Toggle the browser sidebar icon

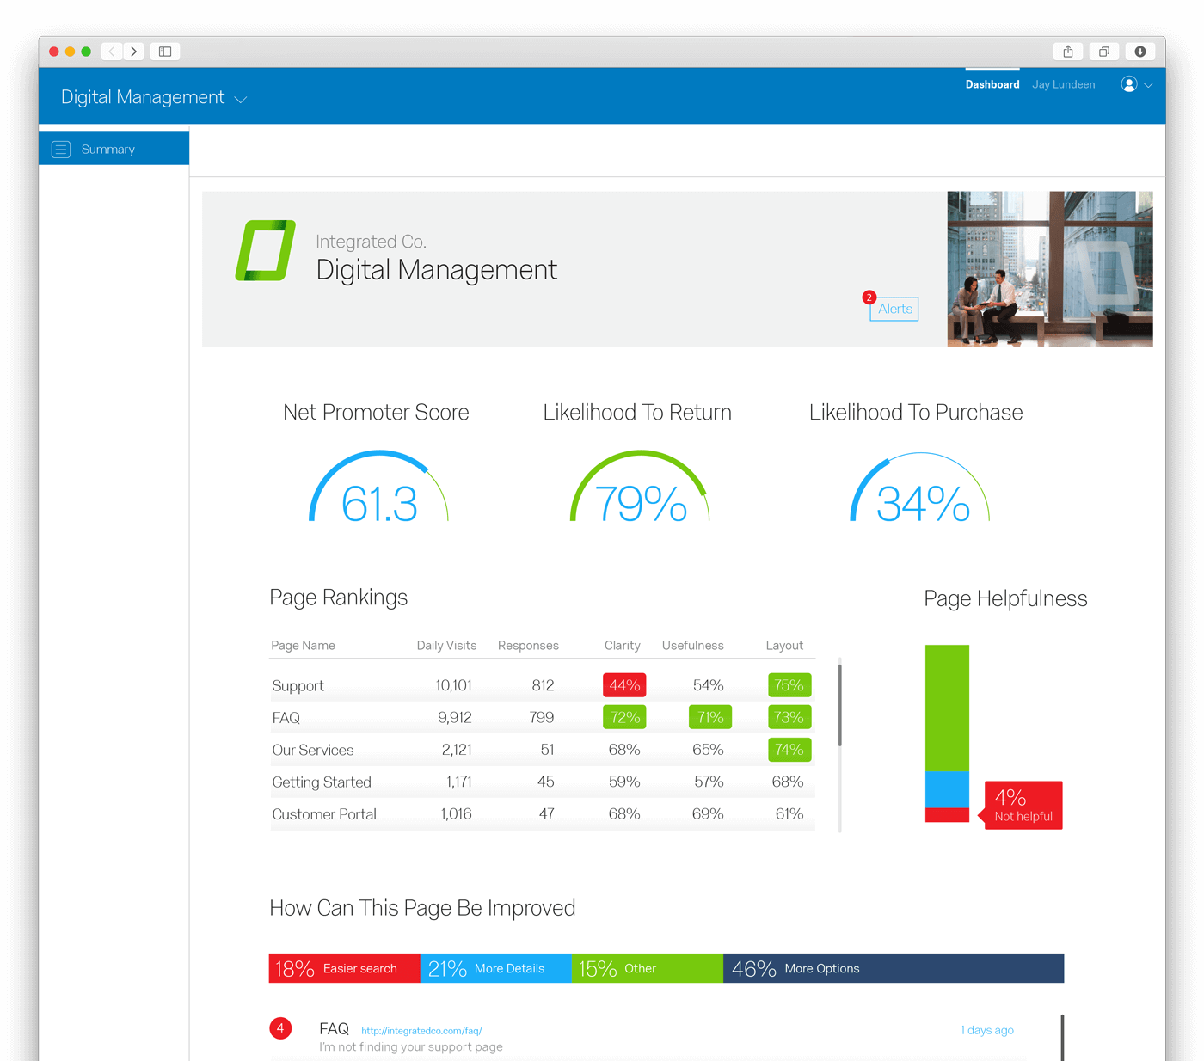click(x=165, y=52)
